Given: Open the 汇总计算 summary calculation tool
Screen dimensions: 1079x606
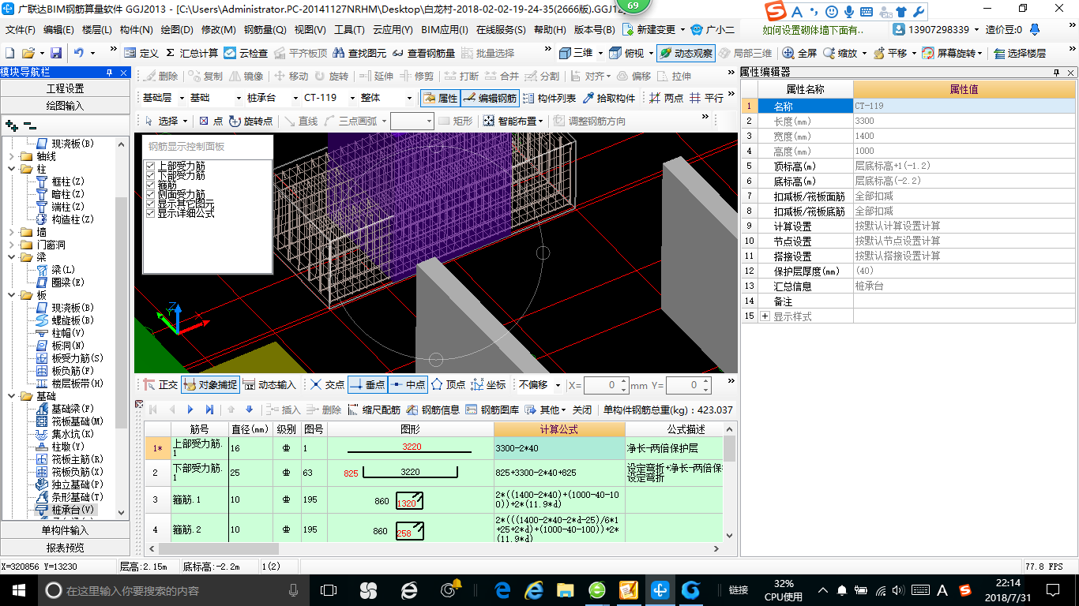Looking at the screenshot, I should click(x=192, y=53).
